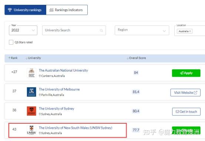Open the Year 2022 dropdown
Screen dimensions: 205x141
pos(23,30)
